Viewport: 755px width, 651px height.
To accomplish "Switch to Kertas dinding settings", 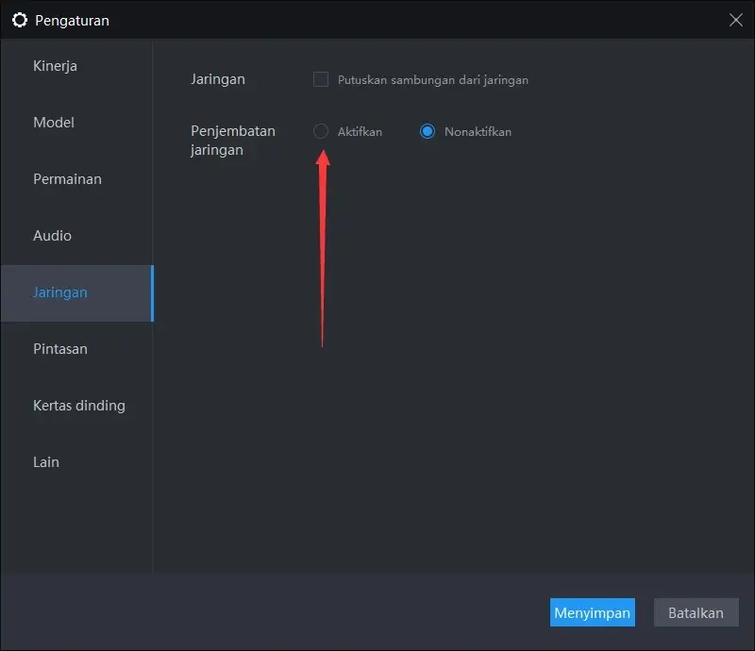I will point(79,405).
